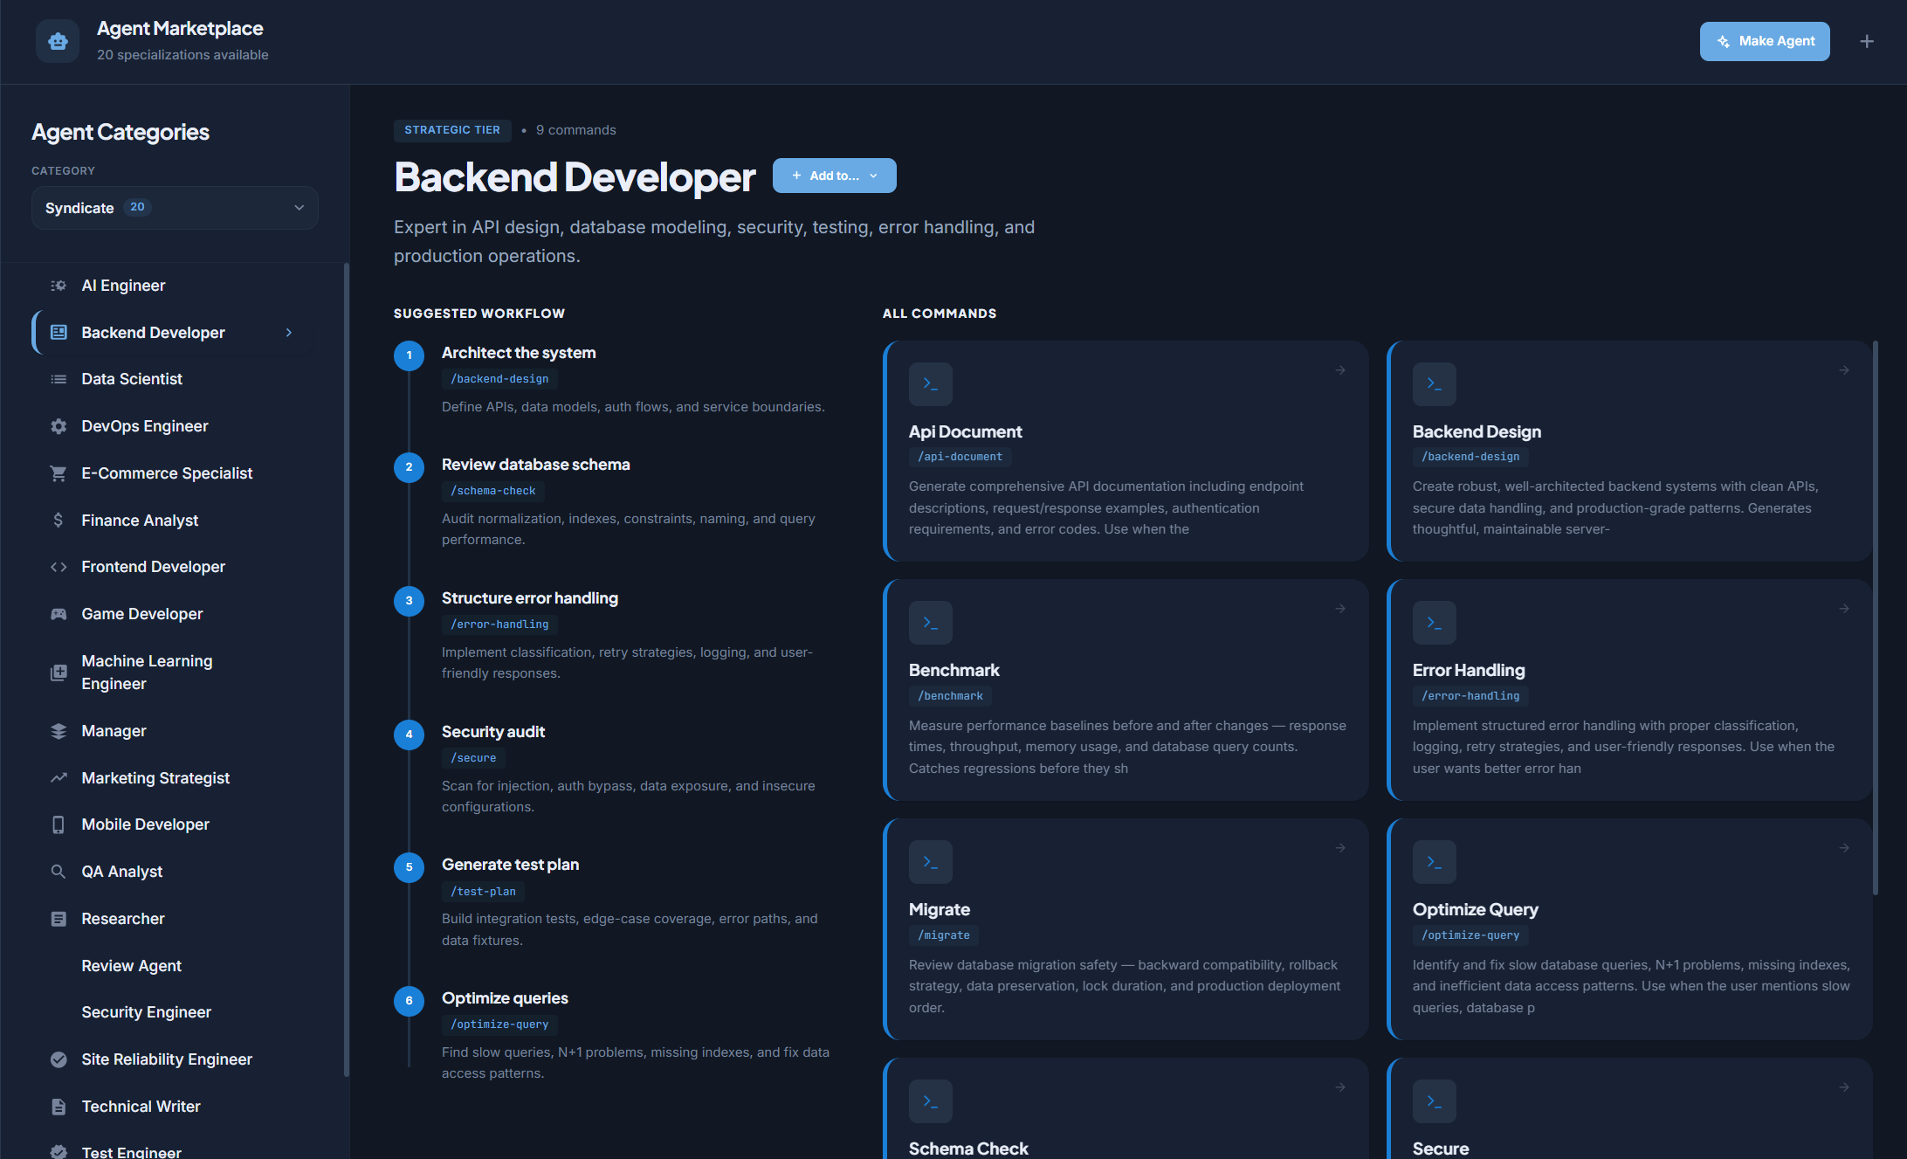The width and height of the screenshot is (1907, 1159).
Task: Open the arrow on the Api Document card
Action: tap(1340, 370)
